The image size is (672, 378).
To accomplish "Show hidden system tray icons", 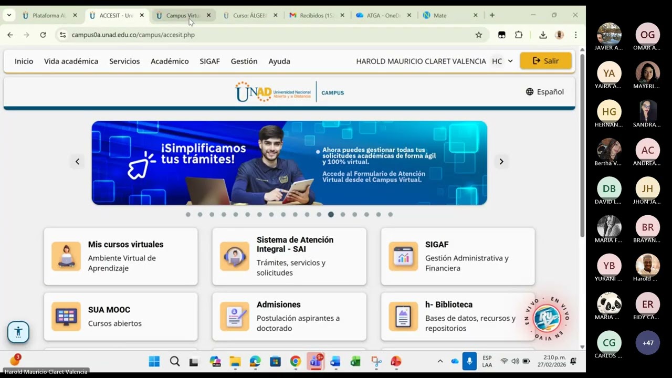I will coord(440,361).
